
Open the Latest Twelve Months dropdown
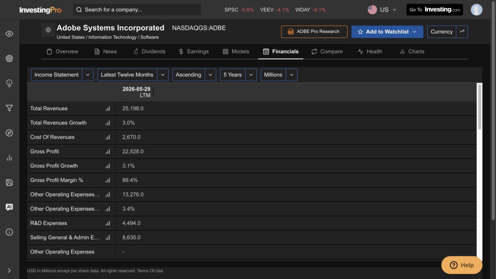(133, 75)
